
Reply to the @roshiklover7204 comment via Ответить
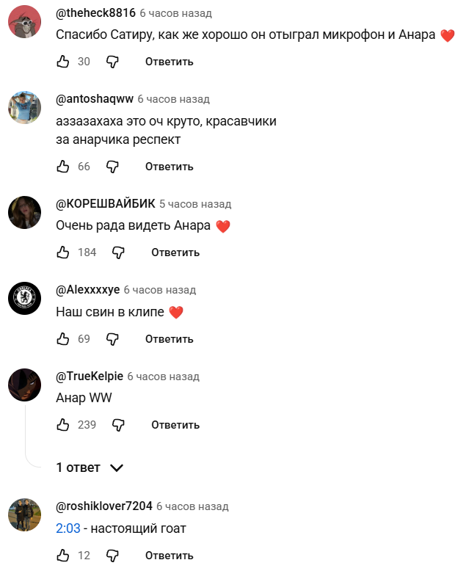(169, 556)
